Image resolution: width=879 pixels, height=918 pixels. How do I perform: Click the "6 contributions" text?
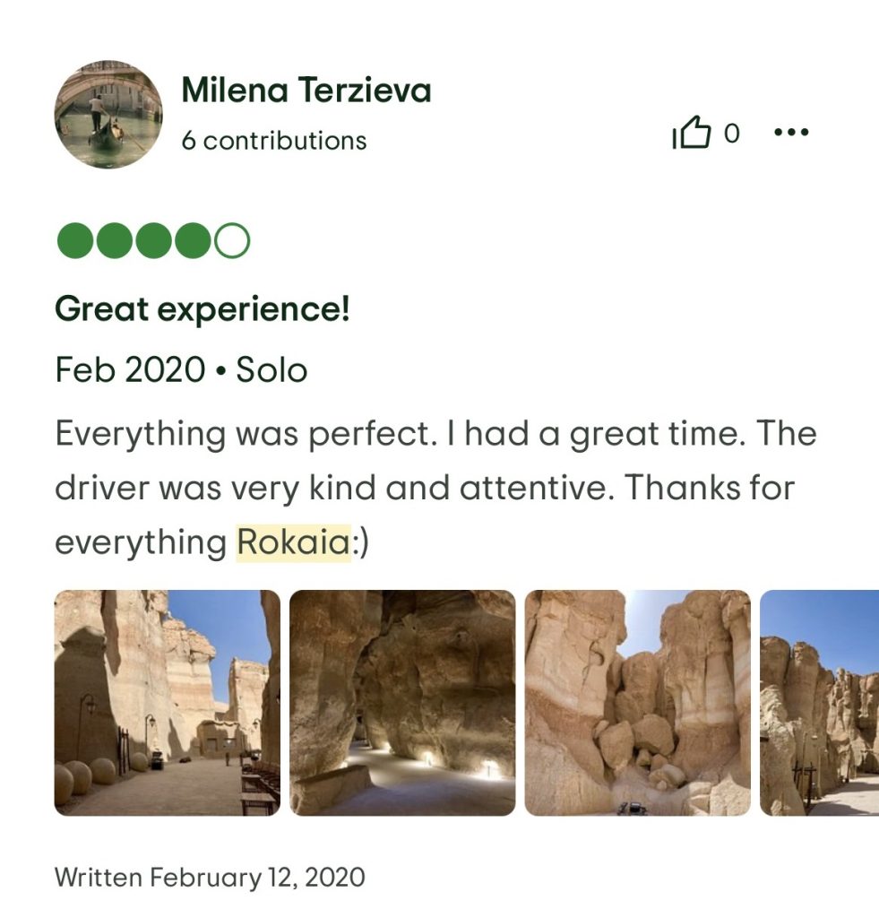click(x=273, y=141)
